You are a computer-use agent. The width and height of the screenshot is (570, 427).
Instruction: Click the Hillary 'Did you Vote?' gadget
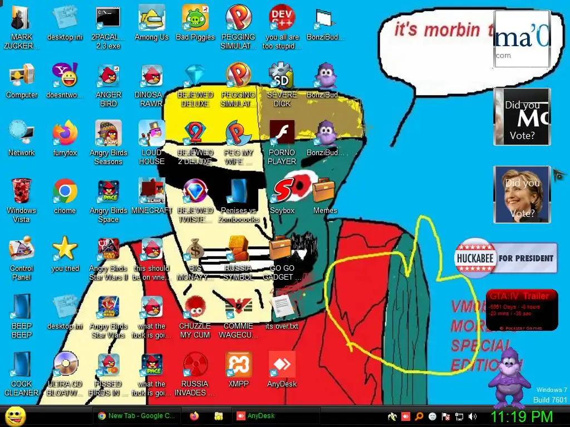click(x=522, y=195)
